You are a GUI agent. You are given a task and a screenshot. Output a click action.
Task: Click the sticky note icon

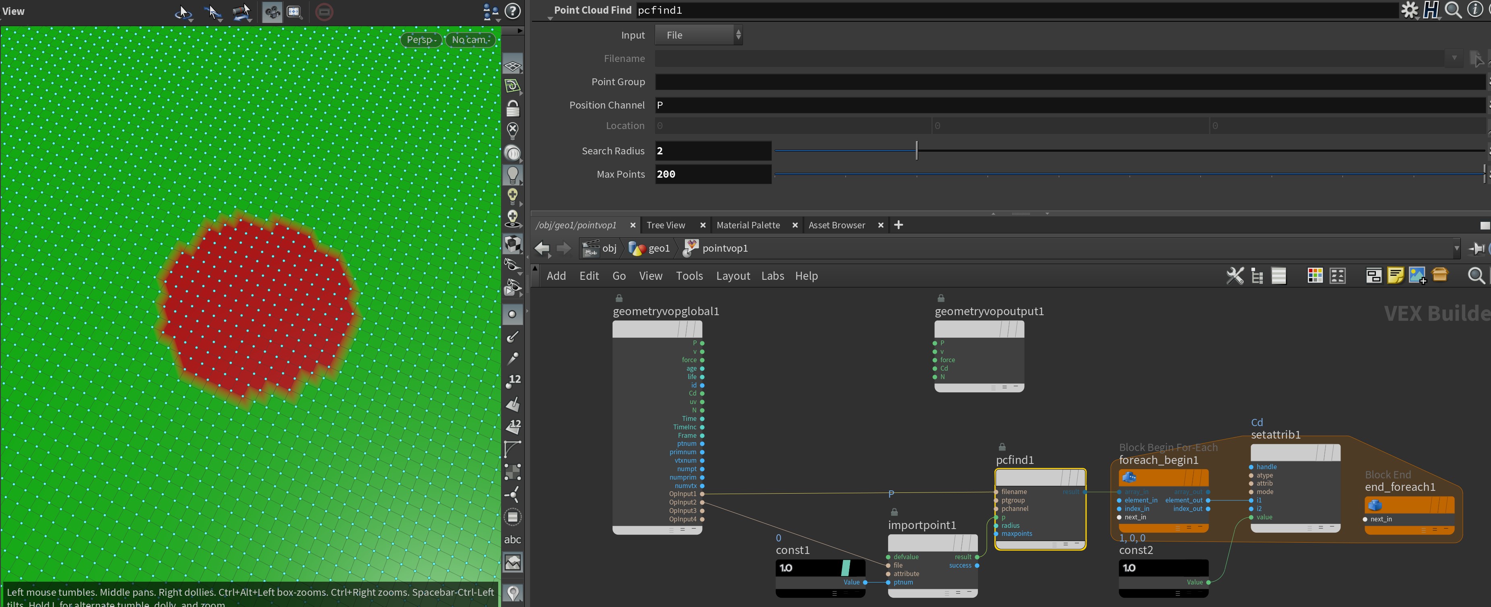(1396, 276)
